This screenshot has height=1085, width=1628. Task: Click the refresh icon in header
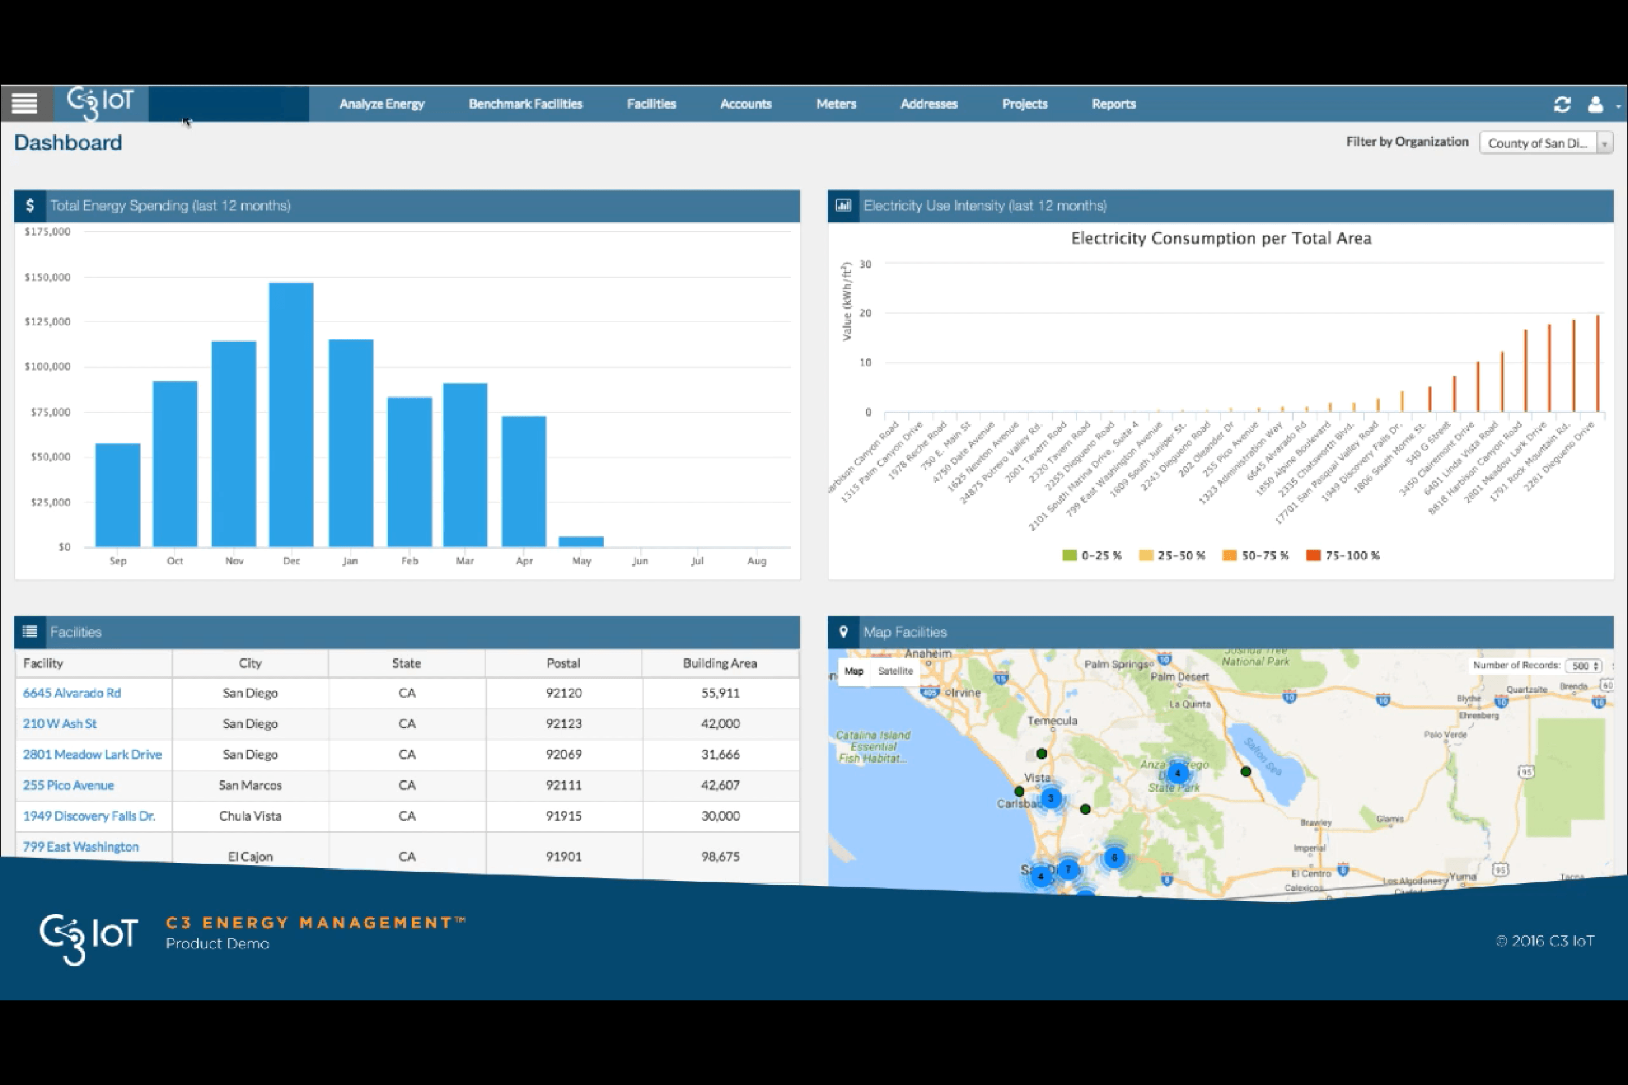[1562, 105]
